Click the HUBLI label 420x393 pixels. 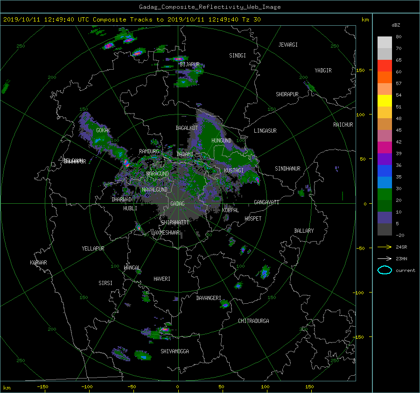130,208
